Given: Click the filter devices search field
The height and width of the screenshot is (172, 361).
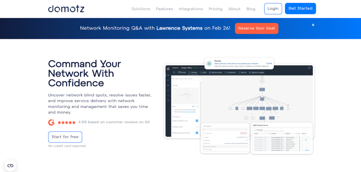Looking at the screenshot, I should [x=185, y=79].
